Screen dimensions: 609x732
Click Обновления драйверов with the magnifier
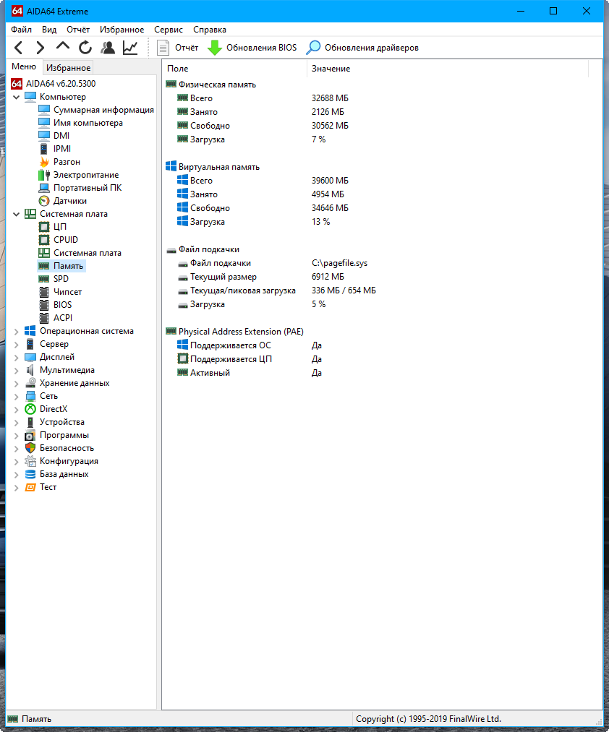click(x=362, y=48)
